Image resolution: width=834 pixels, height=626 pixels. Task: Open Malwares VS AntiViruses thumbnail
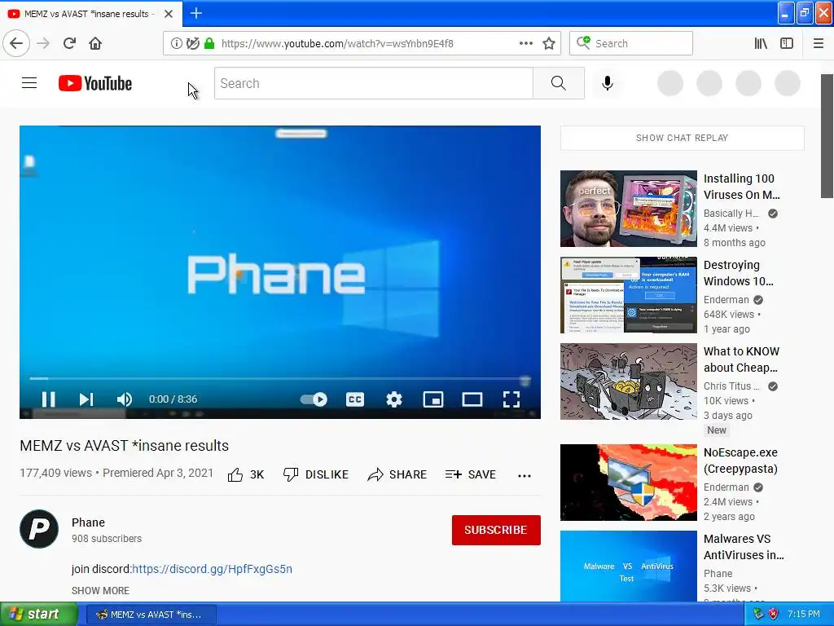coord(628,566)
